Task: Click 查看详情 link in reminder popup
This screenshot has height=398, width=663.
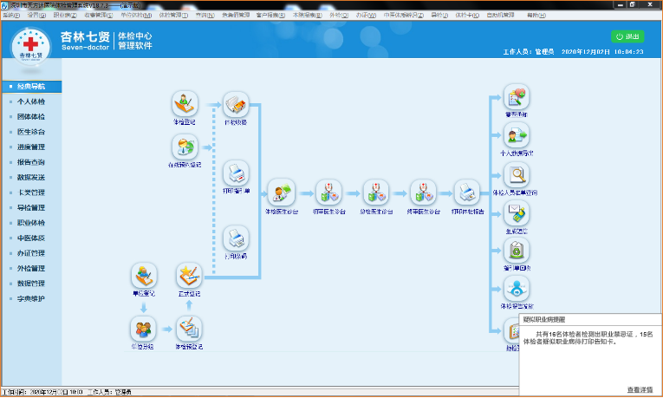Action: pyautogui.click(x=640, y=390)
